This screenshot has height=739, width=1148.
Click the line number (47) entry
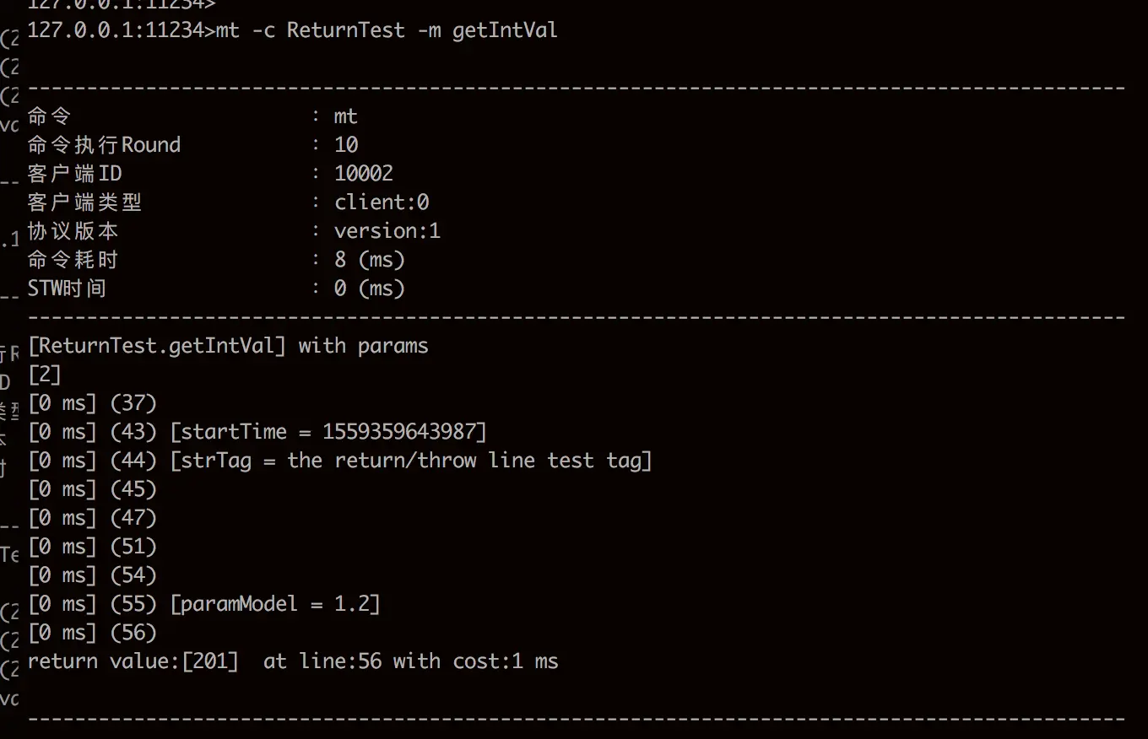pos(133,518)
